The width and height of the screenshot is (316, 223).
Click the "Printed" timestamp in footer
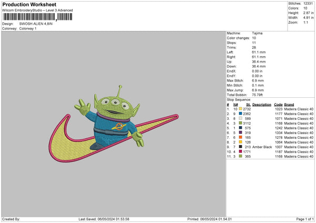coord(210,219)
